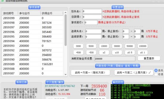
Task: Enable 方案一 (随机方案) button
Action: coord(90,73)
